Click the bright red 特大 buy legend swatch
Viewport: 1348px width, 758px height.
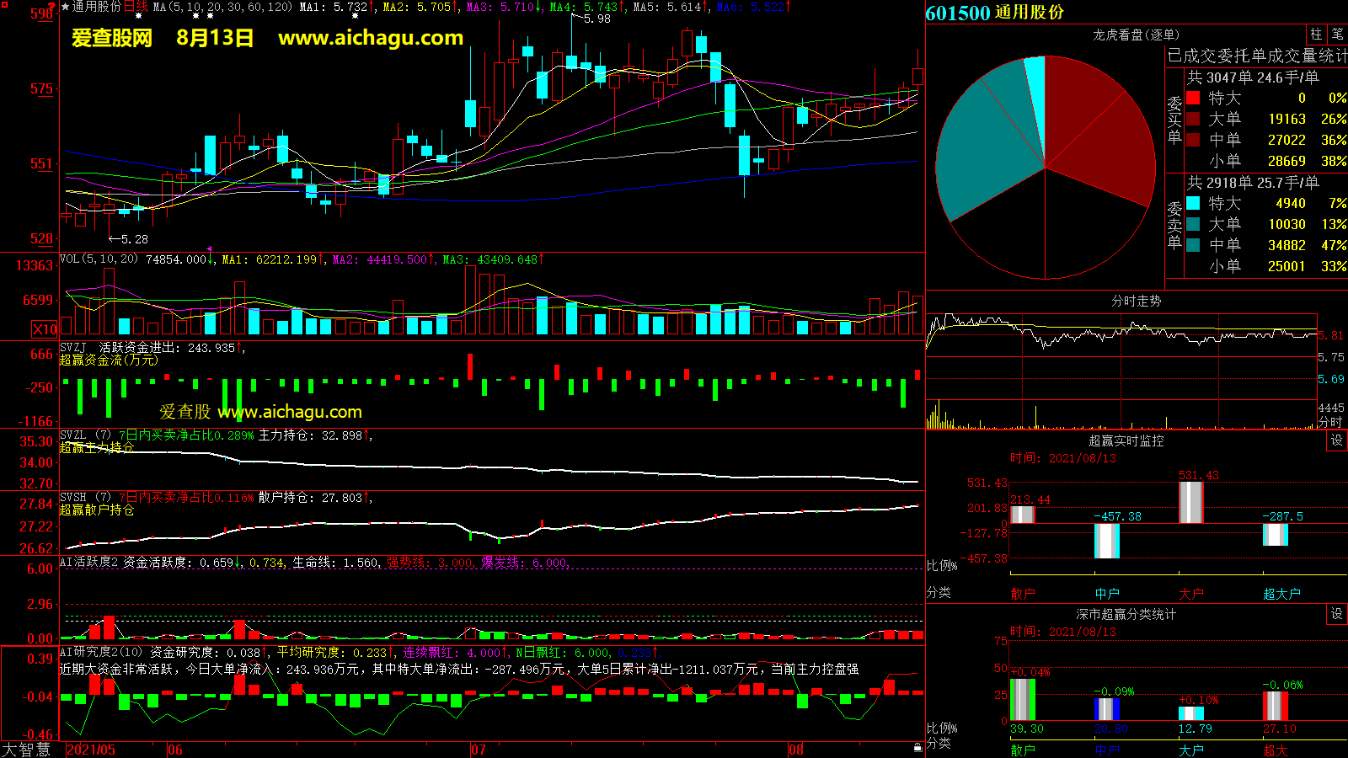point(1193,98)
